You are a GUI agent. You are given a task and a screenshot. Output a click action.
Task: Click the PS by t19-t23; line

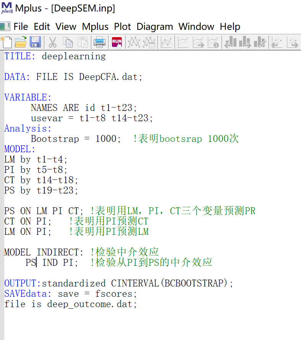tap(41, 190)
